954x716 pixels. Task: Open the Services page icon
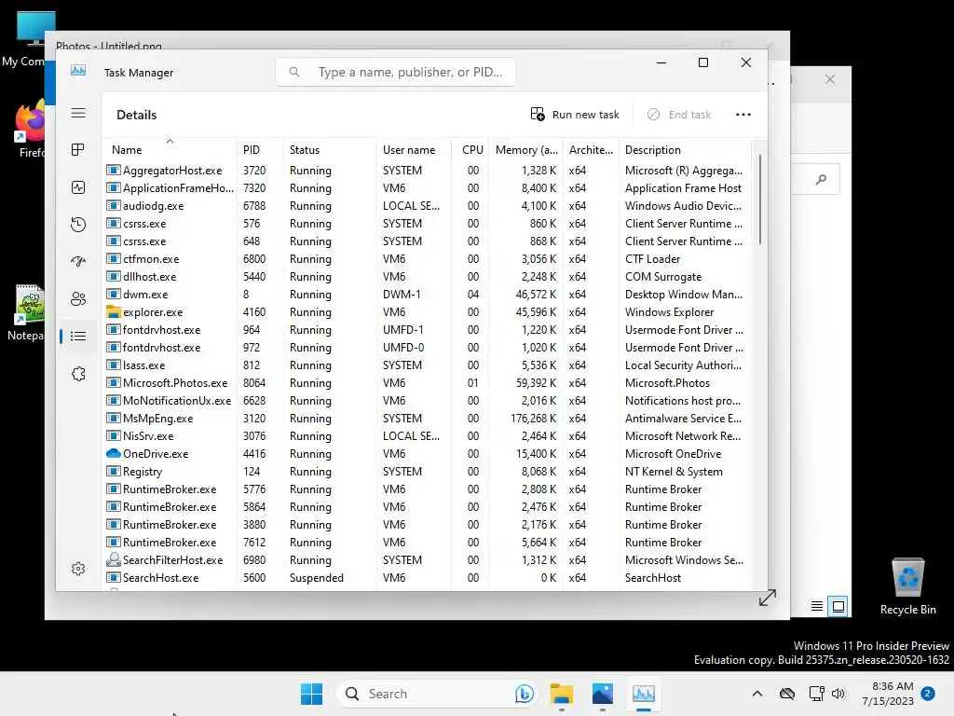[78, 374]
